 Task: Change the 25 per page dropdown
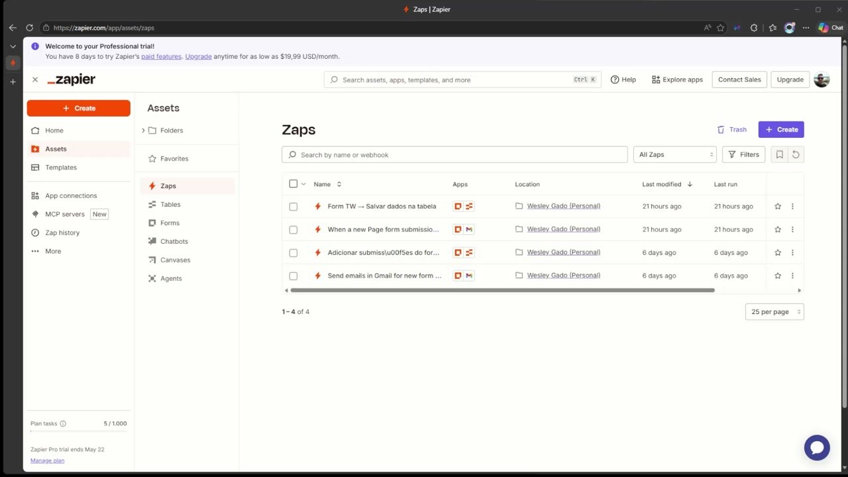point(774,312)
